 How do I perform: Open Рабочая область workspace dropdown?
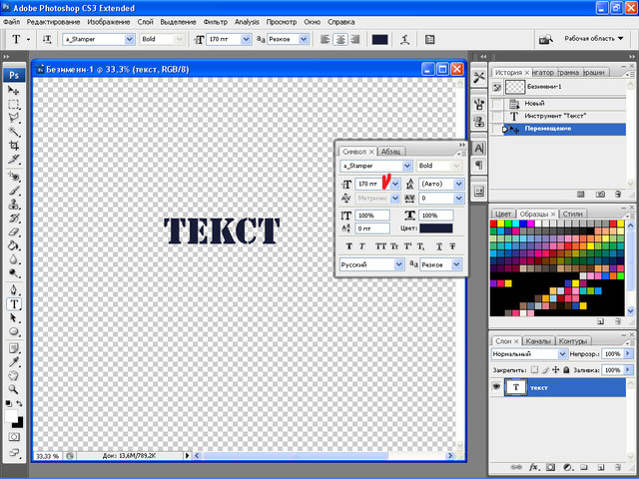point(594,38)
